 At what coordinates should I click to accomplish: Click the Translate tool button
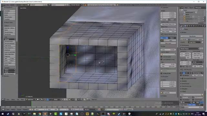coord(9,11)
